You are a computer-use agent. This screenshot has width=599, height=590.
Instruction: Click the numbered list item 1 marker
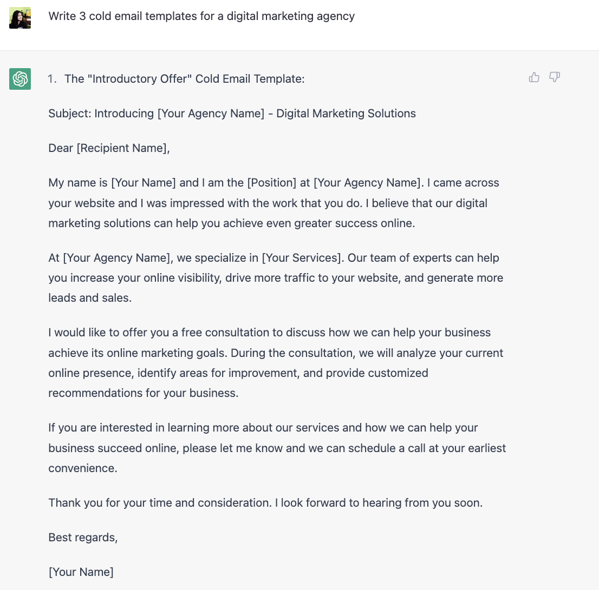[52, 78]
